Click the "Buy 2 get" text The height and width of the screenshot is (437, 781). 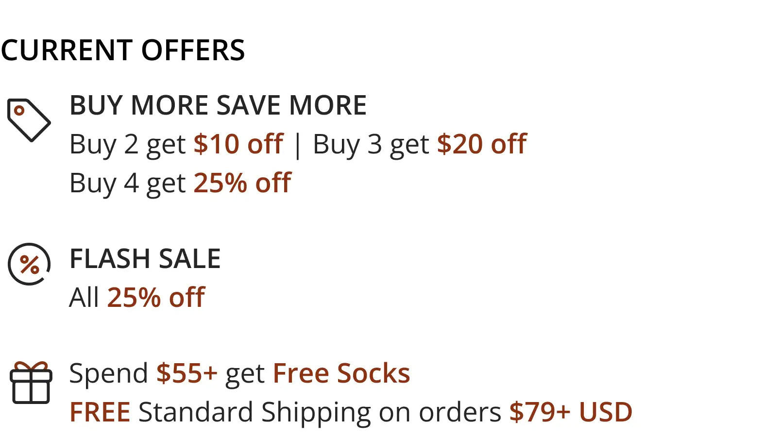tap(127, 144)
